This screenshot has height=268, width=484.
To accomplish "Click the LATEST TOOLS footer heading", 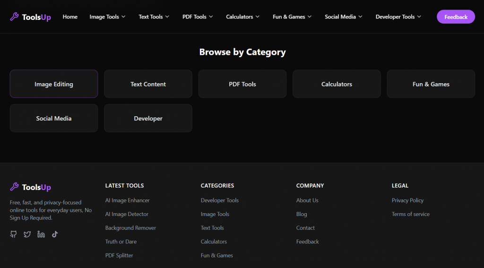I will point(125,186).
